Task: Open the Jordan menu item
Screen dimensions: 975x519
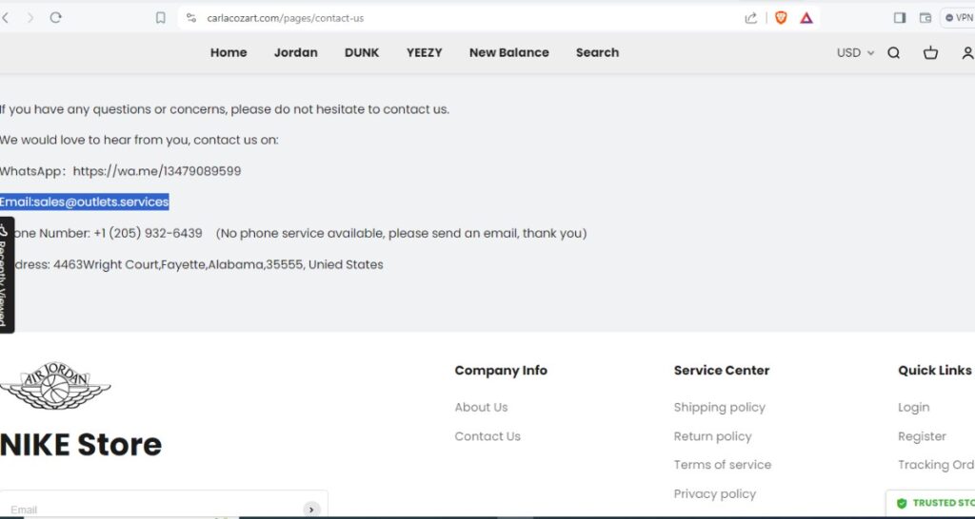Action: coord(296,53)
